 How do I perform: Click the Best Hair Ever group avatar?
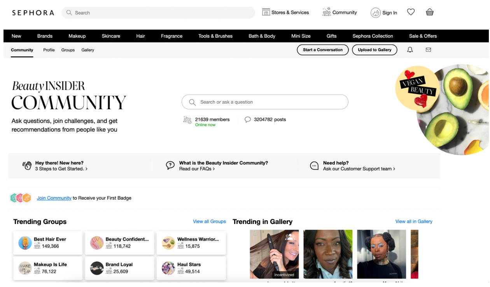(x=25, y=243)
